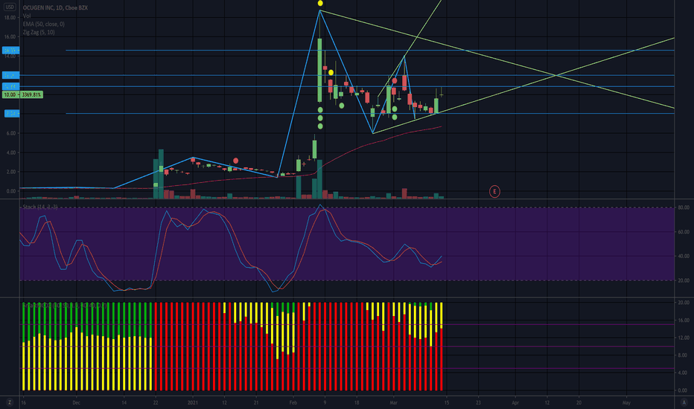Screen dimensions: 694x409
Task: Toggle auto scale button at bottom-right
Action: [684, 402]
